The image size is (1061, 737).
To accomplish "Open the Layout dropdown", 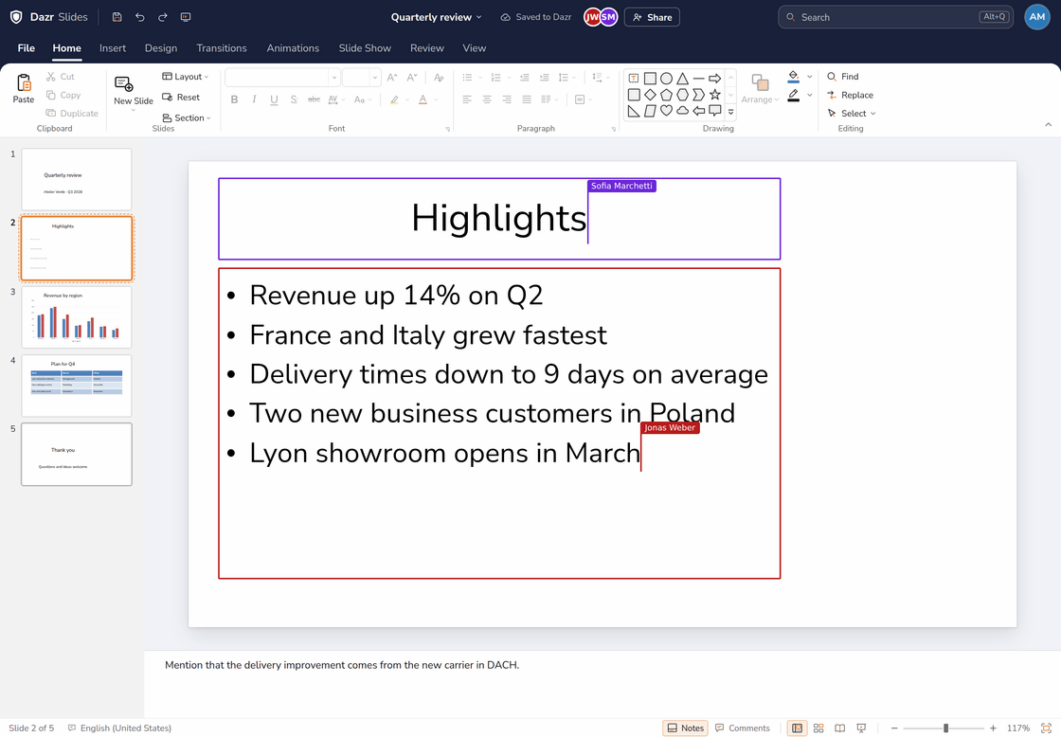I will pyautogui.click(x=186, y=77).
